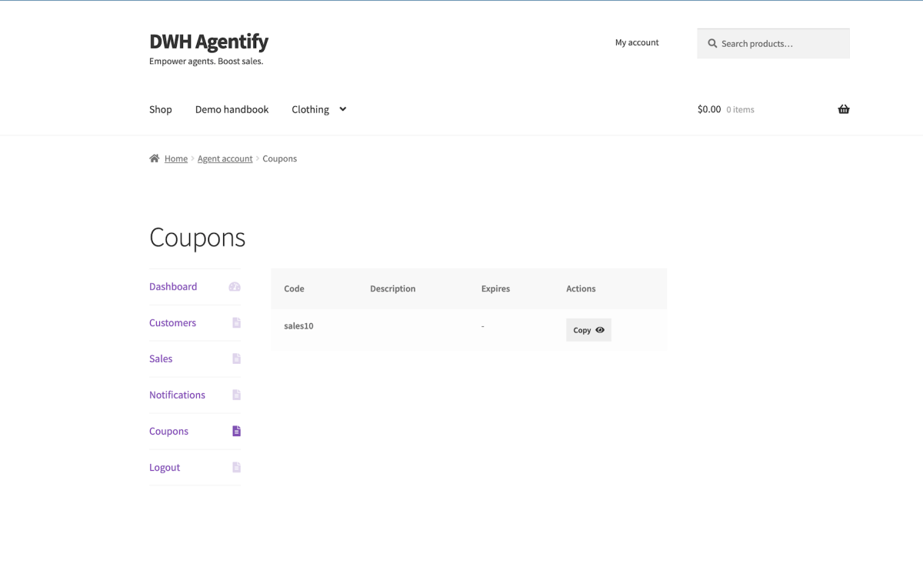Image resolution: width=923 pixels, height=567 pixels.
Task: Click the document icon beside Logout
Action: [236, 468]
